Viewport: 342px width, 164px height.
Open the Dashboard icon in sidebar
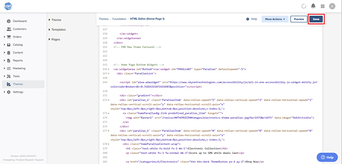(x=9, y=21)
